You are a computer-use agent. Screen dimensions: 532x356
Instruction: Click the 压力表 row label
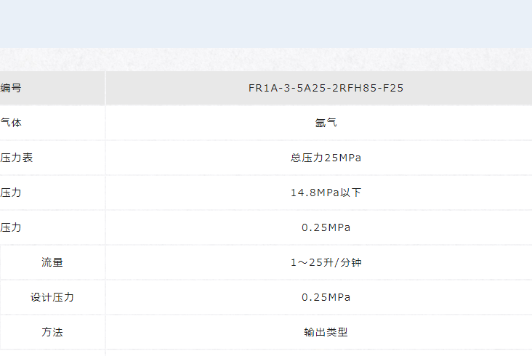click(16, 158)
